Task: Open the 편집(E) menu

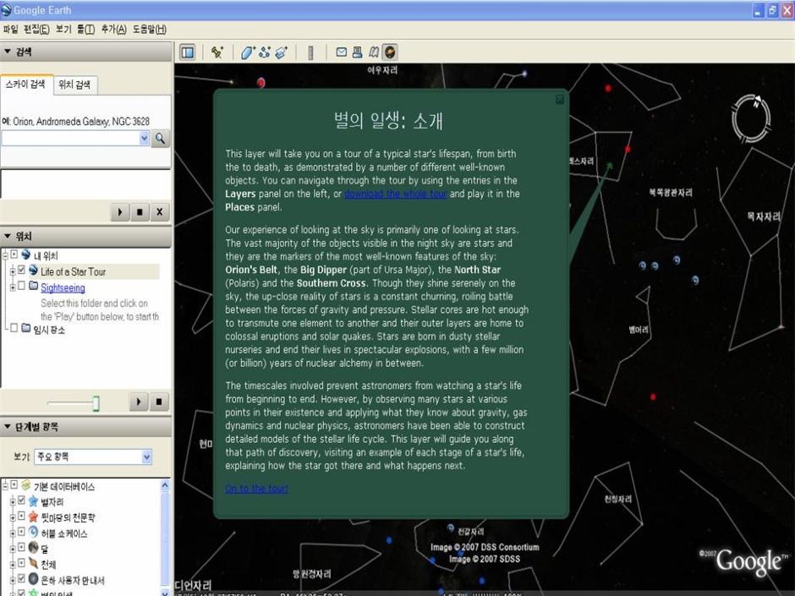Action: click(36, 30)
